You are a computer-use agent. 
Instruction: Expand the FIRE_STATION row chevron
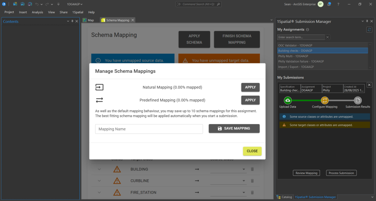pos(99,192)
